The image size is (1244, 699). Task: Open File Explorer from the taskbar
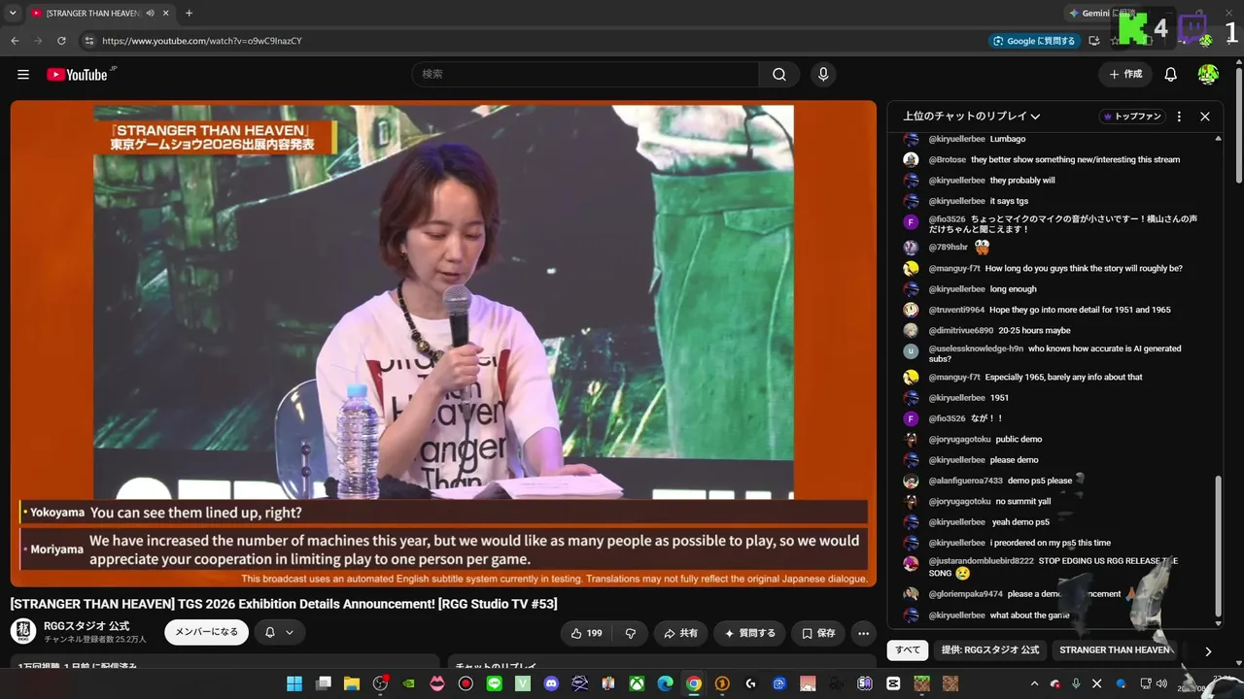click(352, 683)
